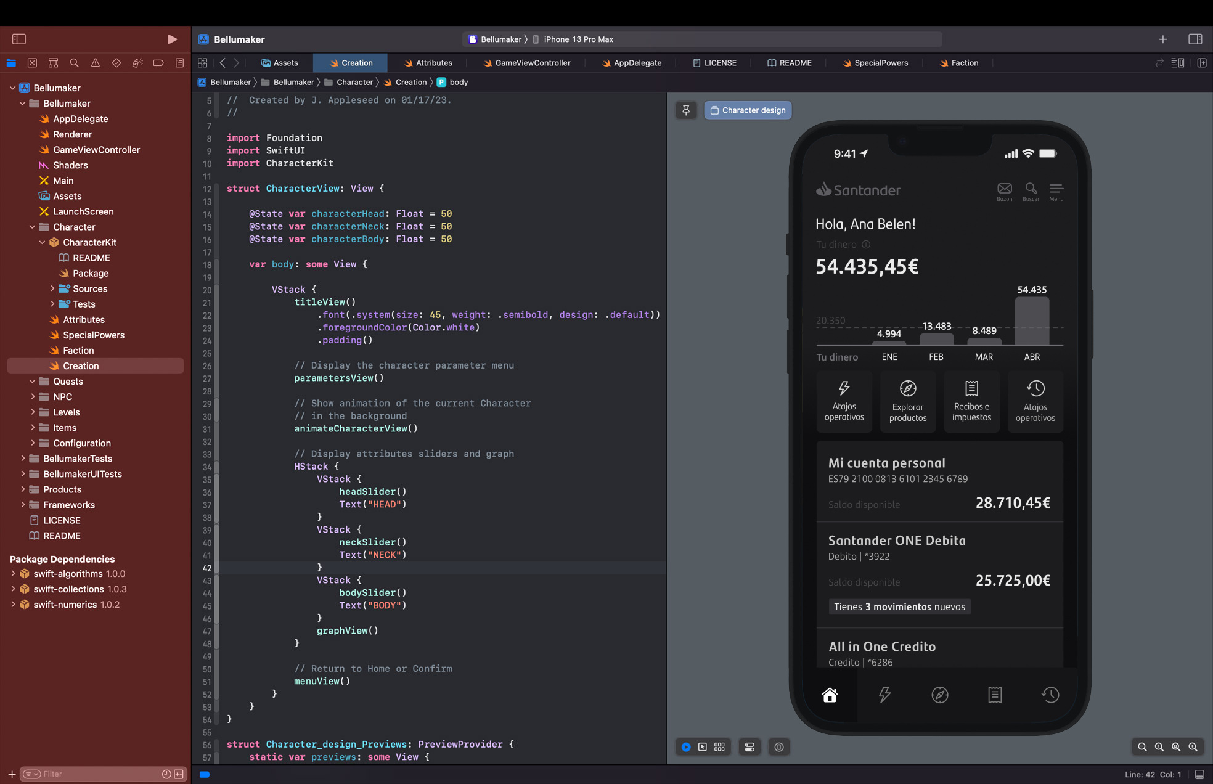The height and width of the screenshot is (784, 1213).
Task: Open the preview device settings button
Action: (x=749, y=747)
